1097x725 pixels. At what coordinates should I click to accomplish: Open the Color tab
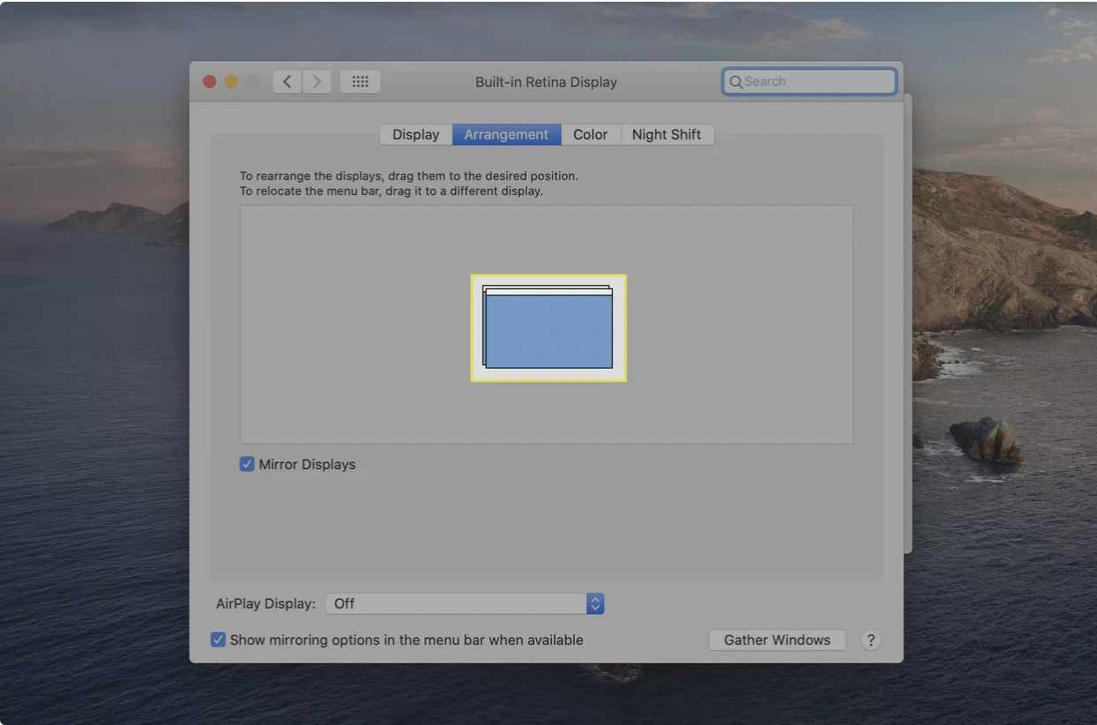pos(590,135)
